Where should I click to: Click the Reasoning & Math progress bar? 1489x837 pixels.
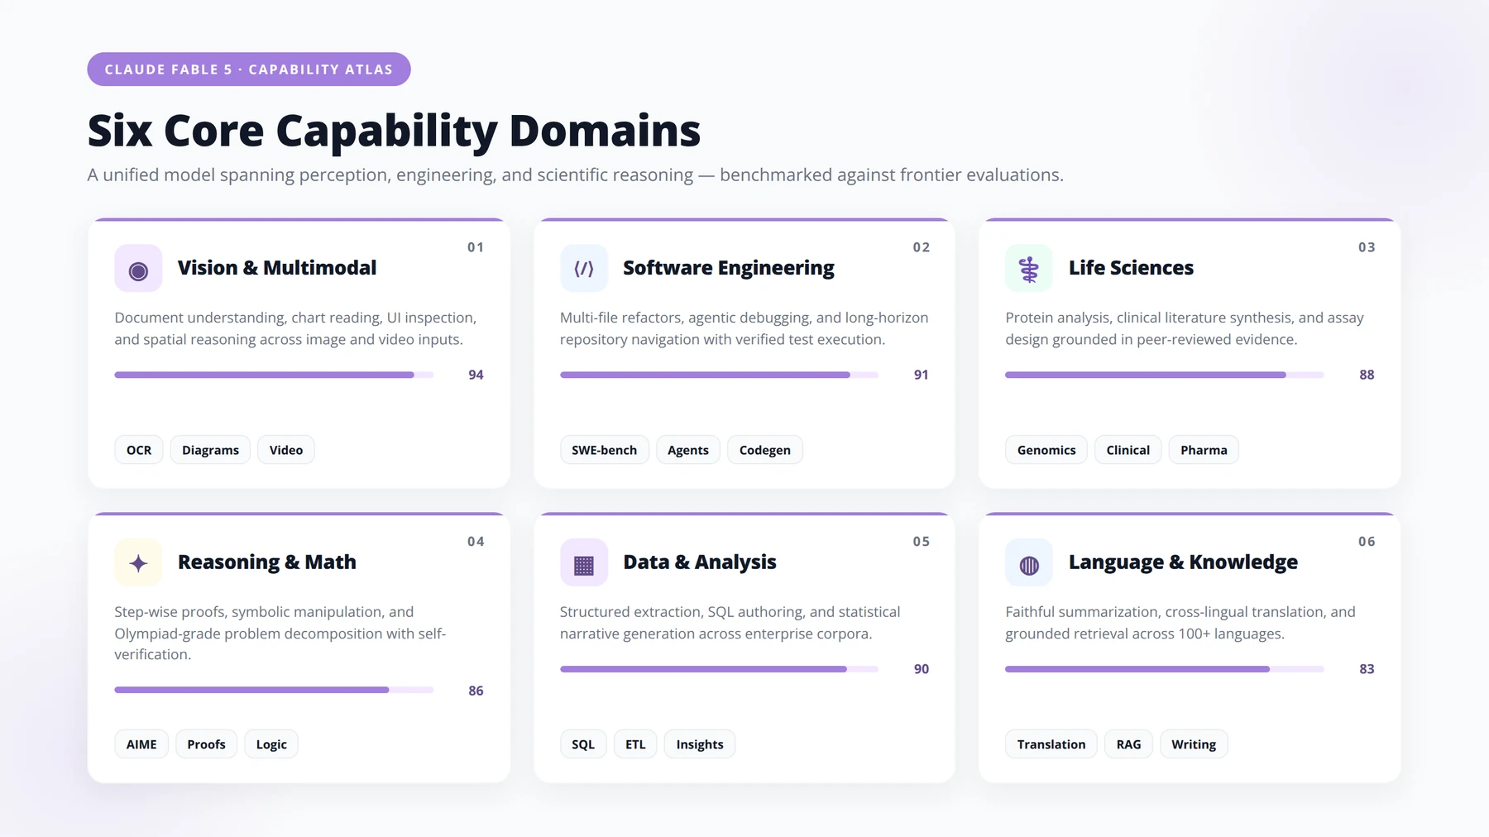click(274, 690)
